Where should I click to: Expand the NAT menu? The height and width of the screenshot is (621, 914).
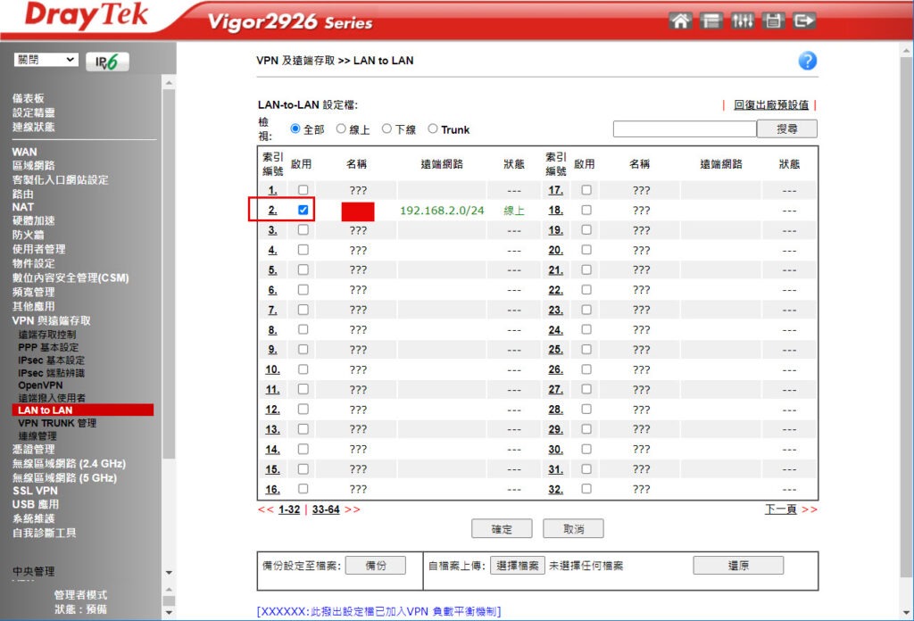[x=22, y=207]
